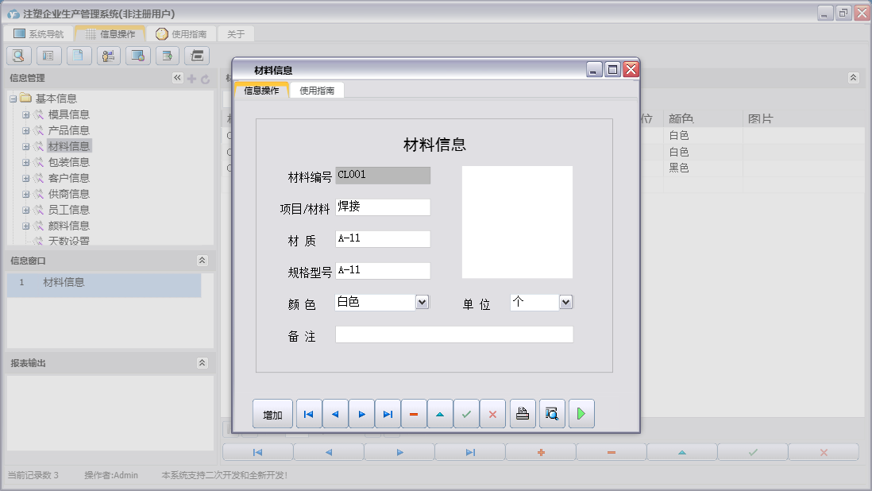The width and height of the screenshot is (872, 491).
Task: Click the monitor-with-globe toolbar icon
Action: [x=137, y=56]
